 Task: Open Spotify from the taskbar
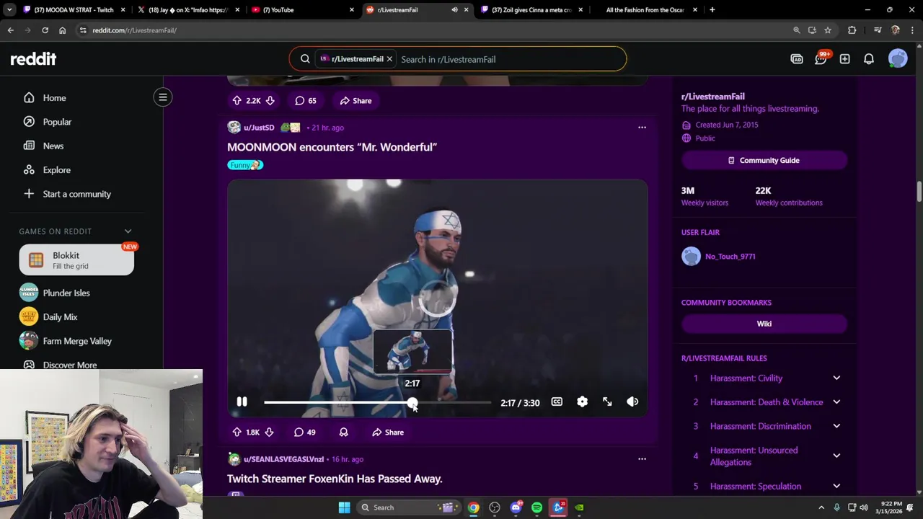(536, 507)
